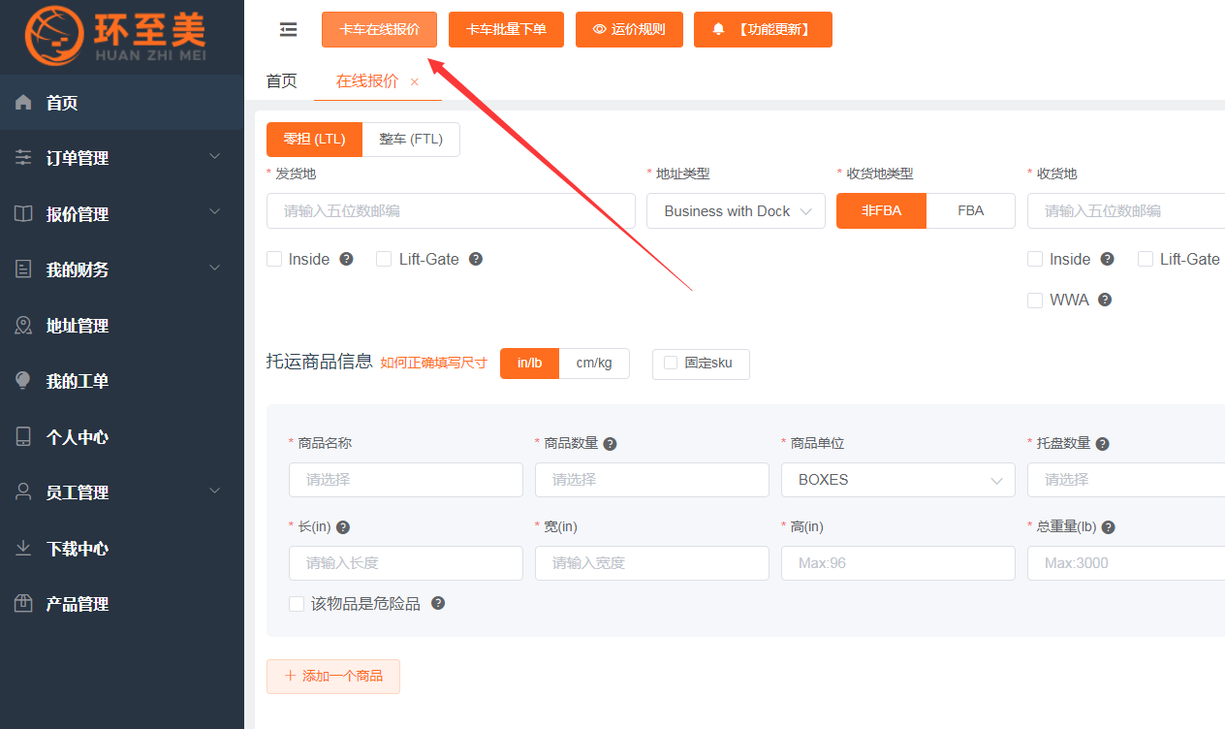Enable the 发货地 Inside checkbox

(x=274, y=259)
